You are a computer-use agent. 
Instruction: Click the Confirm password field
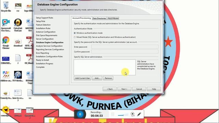click(125, 52)
